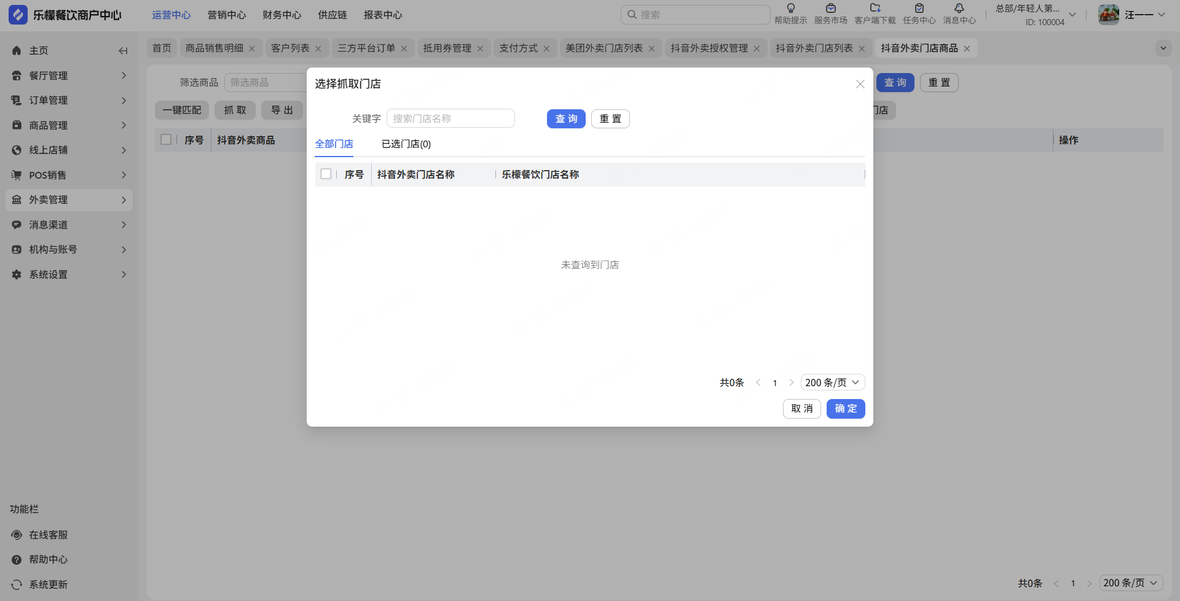1180x601 pixels.
Task: Close the 选择抓取门店 dialog
Action: click(860, 84)
